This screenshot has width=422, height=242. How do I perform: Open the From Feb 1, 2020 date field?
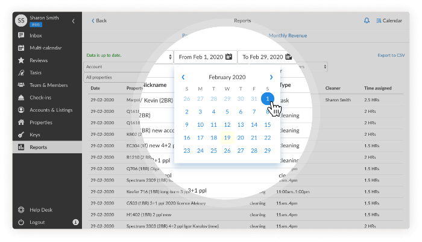(205, 57)
